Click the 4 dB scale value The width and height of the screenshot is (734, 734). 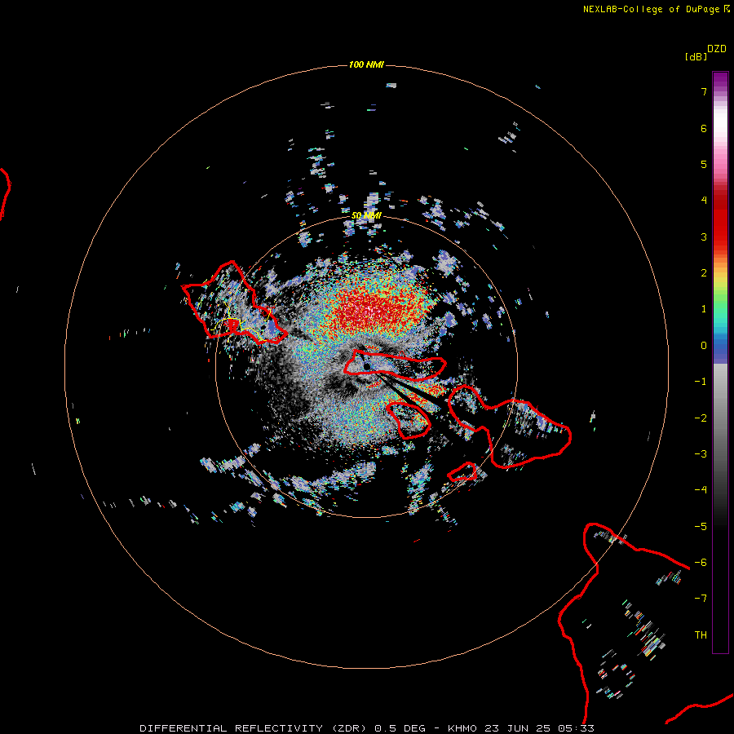[704, 201]
